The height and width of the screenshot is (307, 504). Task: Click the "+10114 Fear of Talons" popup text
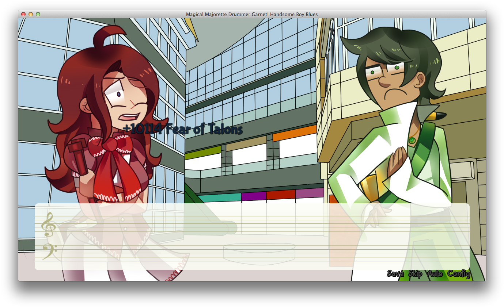pos(182,129)
